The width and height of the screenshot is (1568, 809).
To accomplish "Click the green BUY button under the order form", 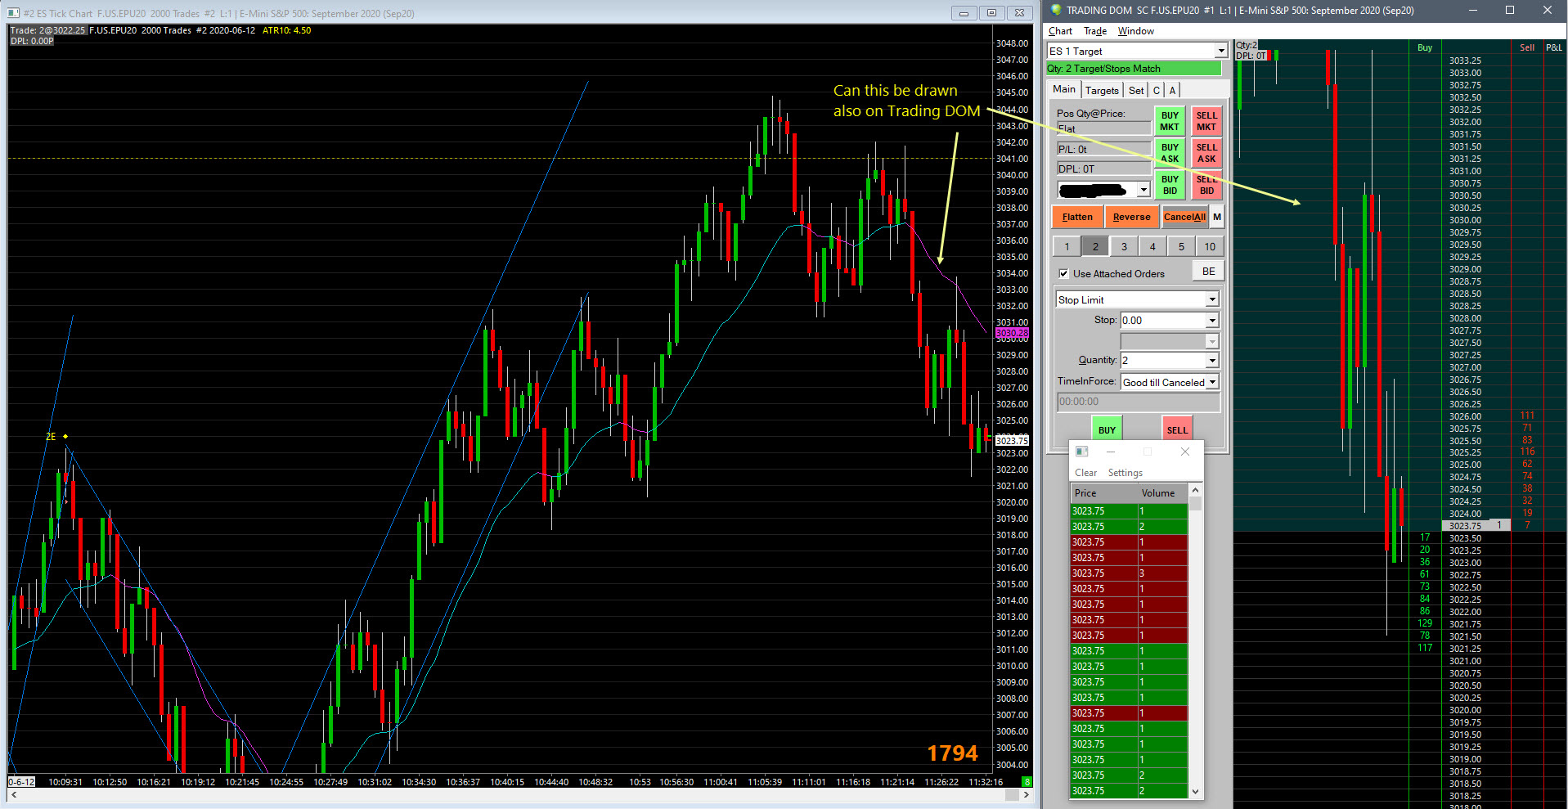I will 1107,429.
